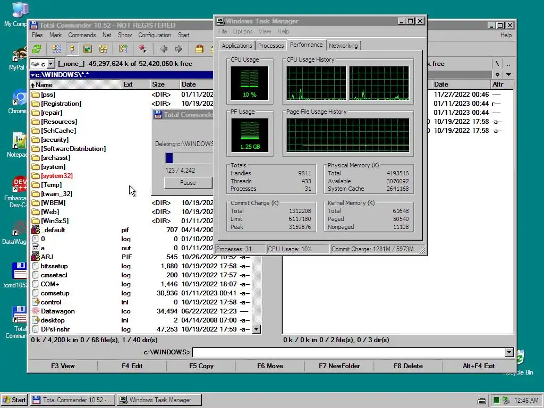The height and width of the screenshot is (408, 544).
Task: Click the CPU Usage gauge showing 10 %
Action: coord(250,82)
